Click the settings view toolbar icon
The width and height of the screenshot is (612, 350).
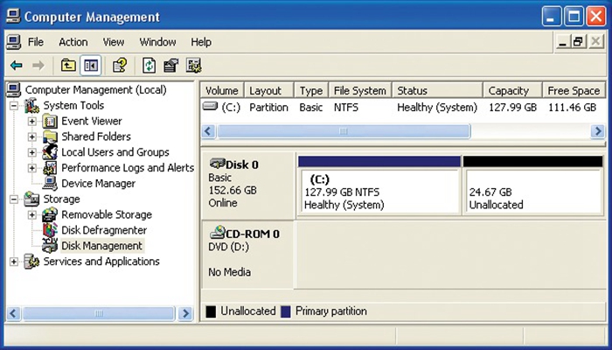193,66
